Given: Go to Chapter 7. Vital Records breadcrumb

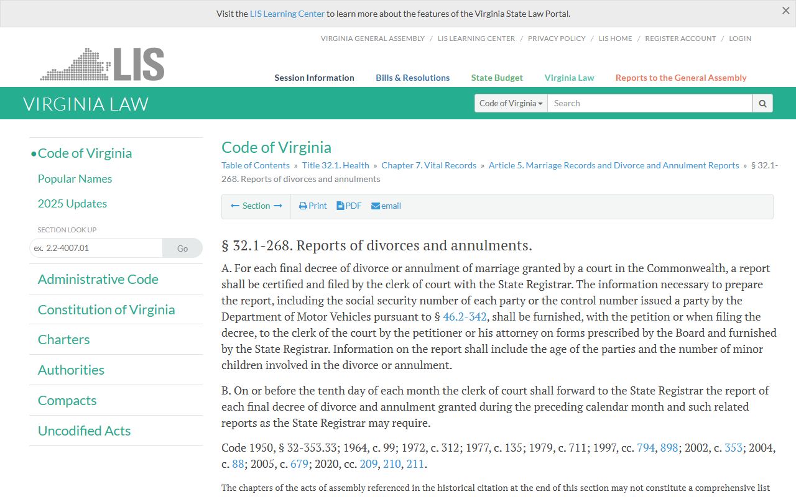Looking at the screenshot, I should coord(428,165).
